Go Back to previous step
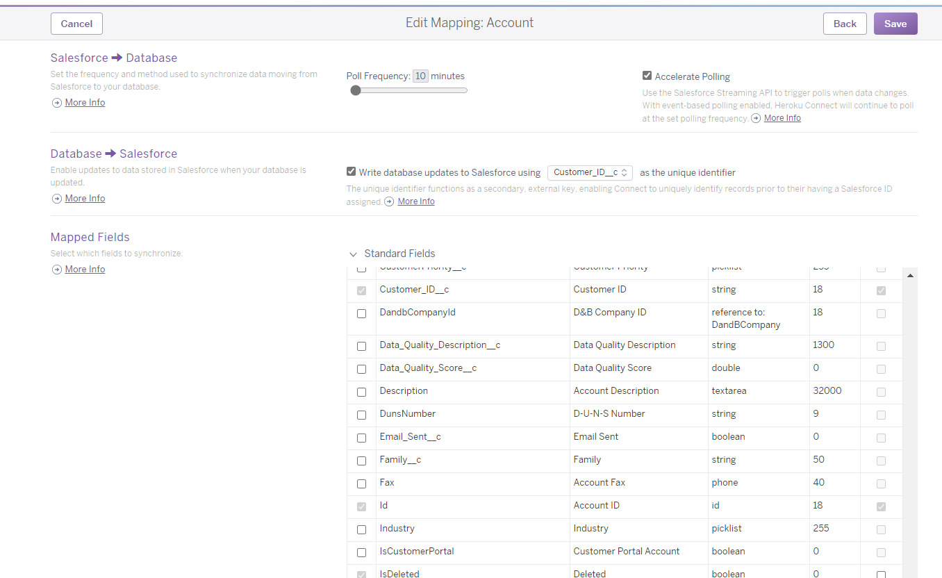Image resolution: width=942 pixels, height=578 pixels. [845, 24]
